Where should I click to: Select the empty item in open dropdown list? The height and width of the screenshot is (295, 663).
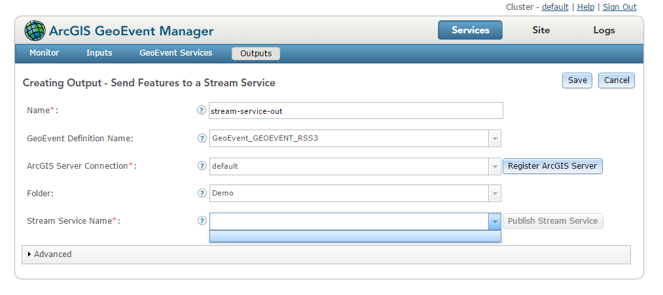[355, 236]
